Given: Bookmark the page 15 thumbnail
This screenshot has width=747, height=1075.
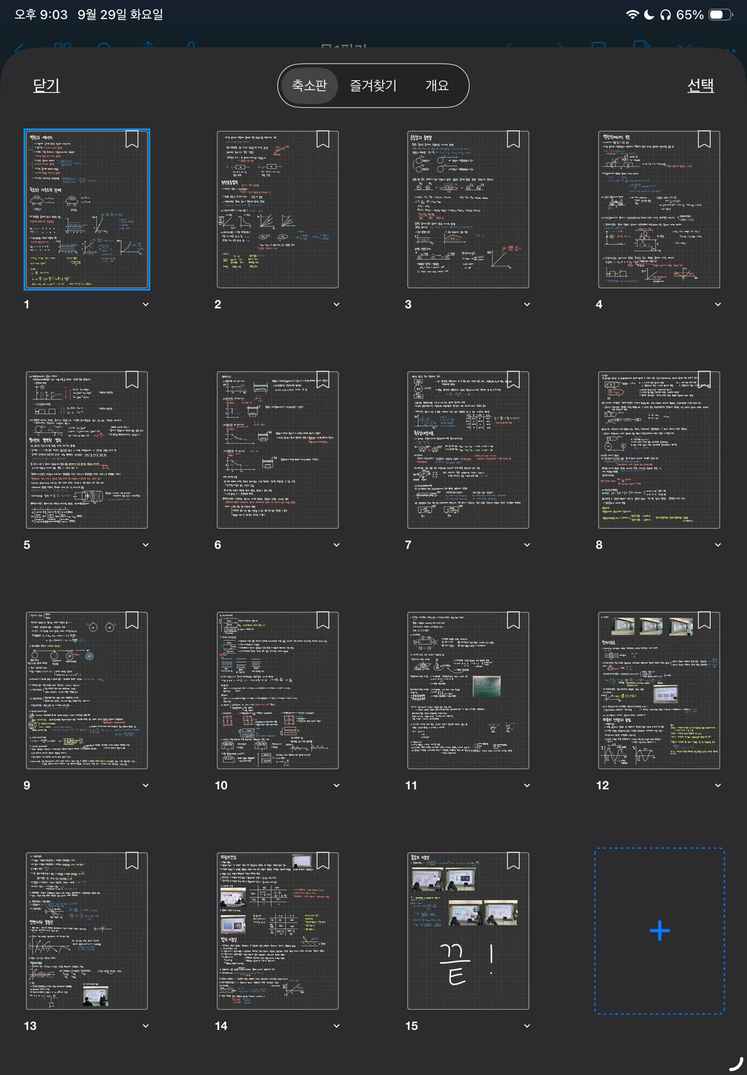Looking at the screenshot, I should [x=513, y=861].
